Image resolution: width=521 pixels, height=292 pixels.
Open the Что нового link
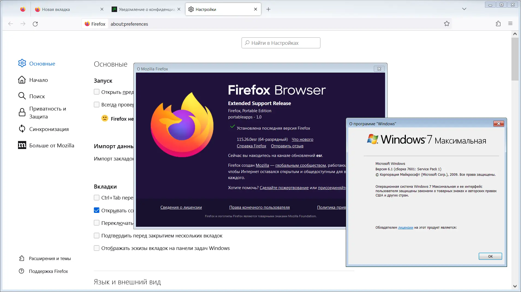[303, 139]
